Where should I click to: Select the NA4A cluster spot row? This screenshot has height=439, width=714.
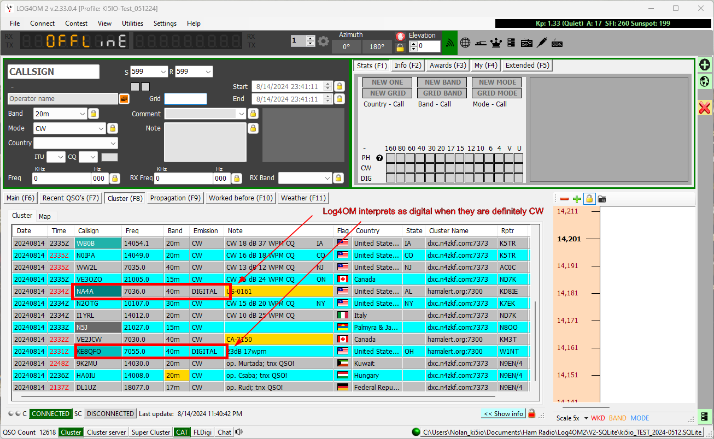[271, 291]
